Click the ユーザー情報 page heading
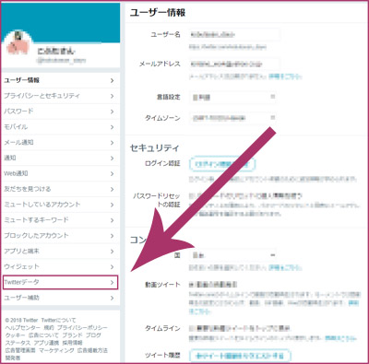Viewport: 369px width, 364px height. click(158, 13)
